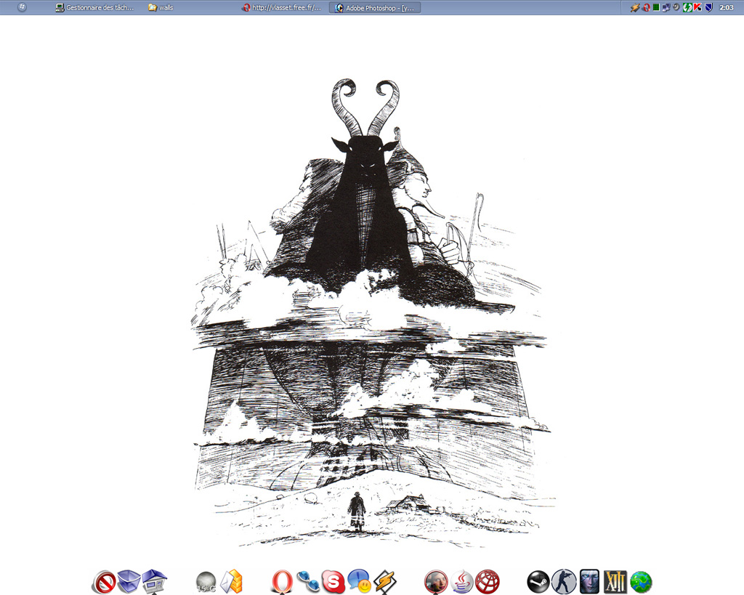Launch the XIII game dock icon
Screen dimensions: 744x595
pos(615,582)
